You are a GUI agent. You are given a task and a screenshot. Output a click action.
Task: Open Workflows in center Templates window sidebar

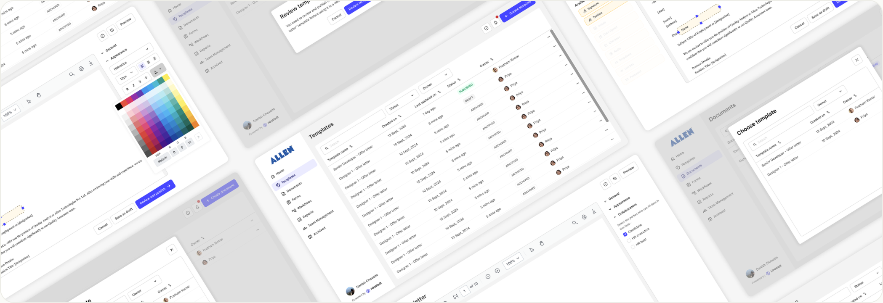[x=302, y=206]
